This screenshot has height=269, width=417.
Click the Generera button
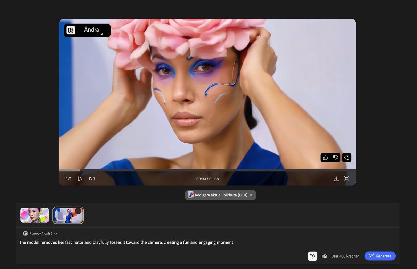point(380,256)
